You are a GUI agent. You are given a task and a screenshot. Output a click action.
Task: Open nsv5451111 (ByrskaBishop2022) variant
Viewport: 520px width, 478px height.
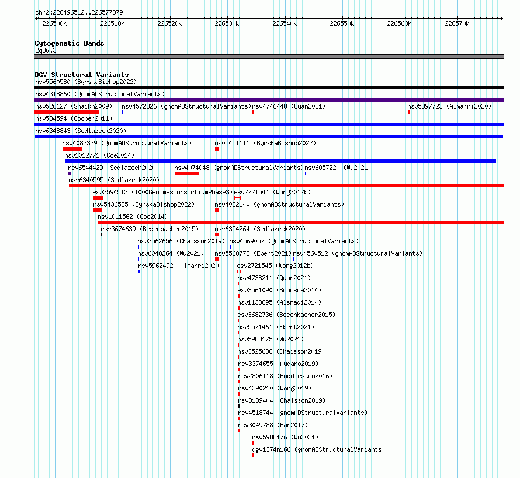265,143
